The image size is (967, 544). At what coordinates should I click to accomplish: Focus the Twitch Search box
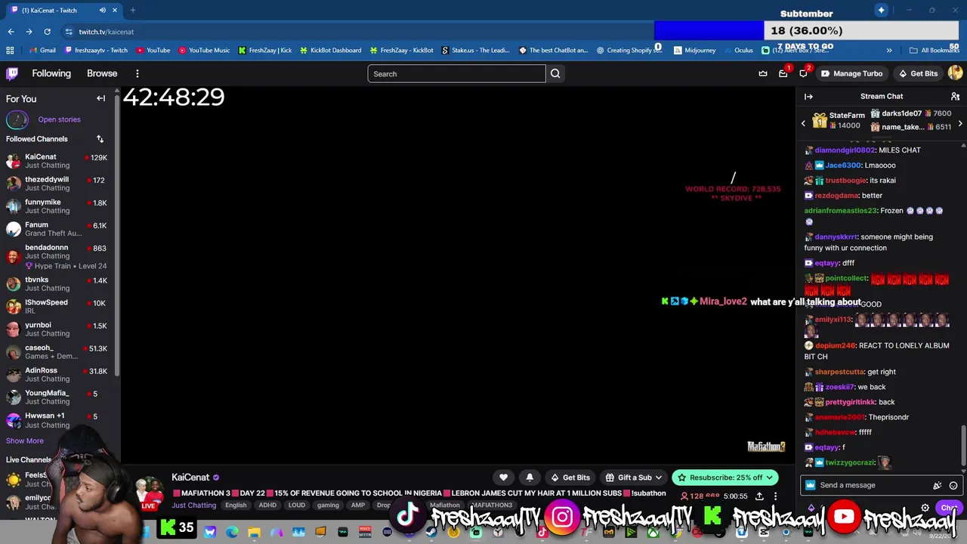click(456, 73)
